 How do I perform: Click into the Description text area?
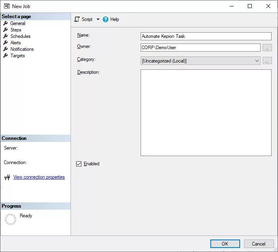pos(206,112)
